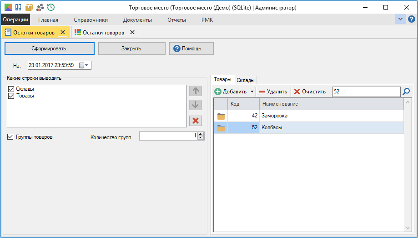This screenshot has height=238, width=418.
Task: Open the Добавить dropdown arrow
Action: (x=252, y=92)
